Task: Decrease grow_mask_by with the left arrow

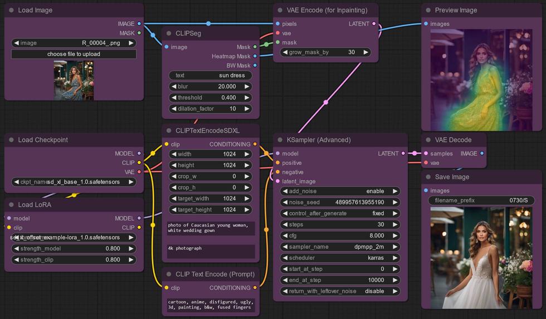Action: pos(285,52)
